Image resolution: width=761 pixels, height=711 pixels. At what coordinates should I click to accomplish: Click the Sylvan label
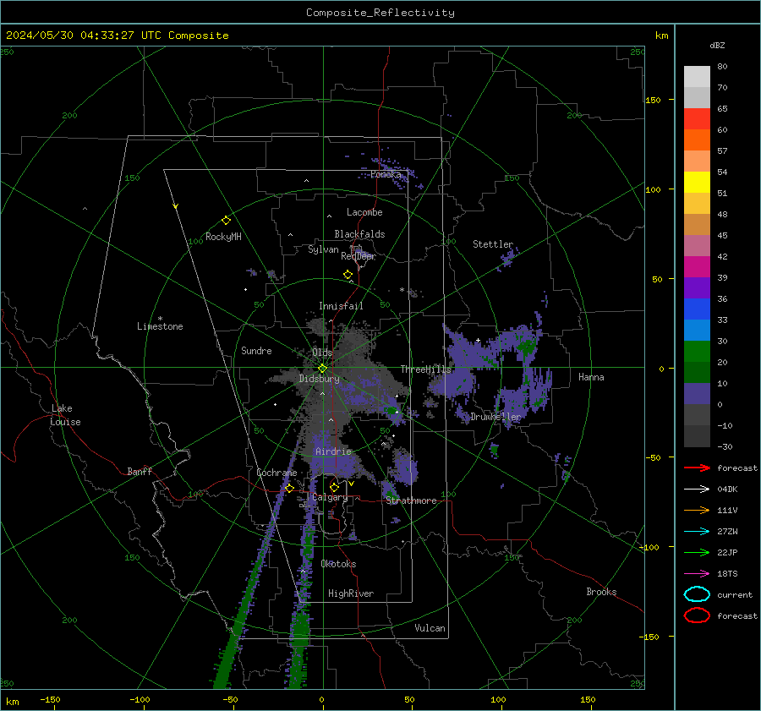pos(323,249)
